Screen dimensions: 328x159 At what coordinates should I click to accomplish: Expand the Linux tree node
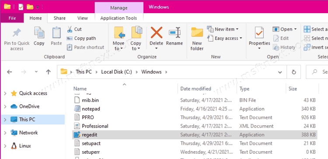click(5, 146)
